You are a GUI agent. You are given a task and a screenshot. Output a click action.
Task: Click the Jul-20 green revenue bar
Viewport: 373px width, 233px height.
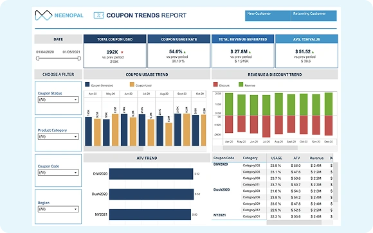point(266,105)
